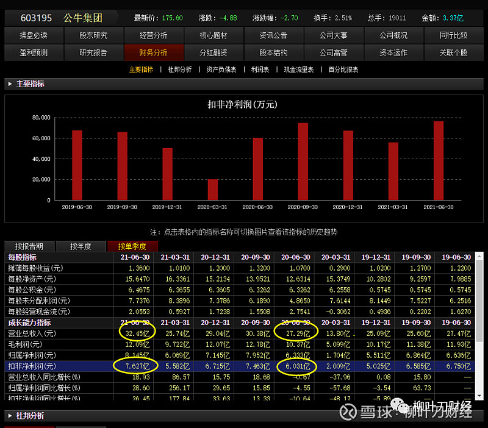
Task: Click the 金额 3.37亿 value
Action: click(x=453, y=18)
